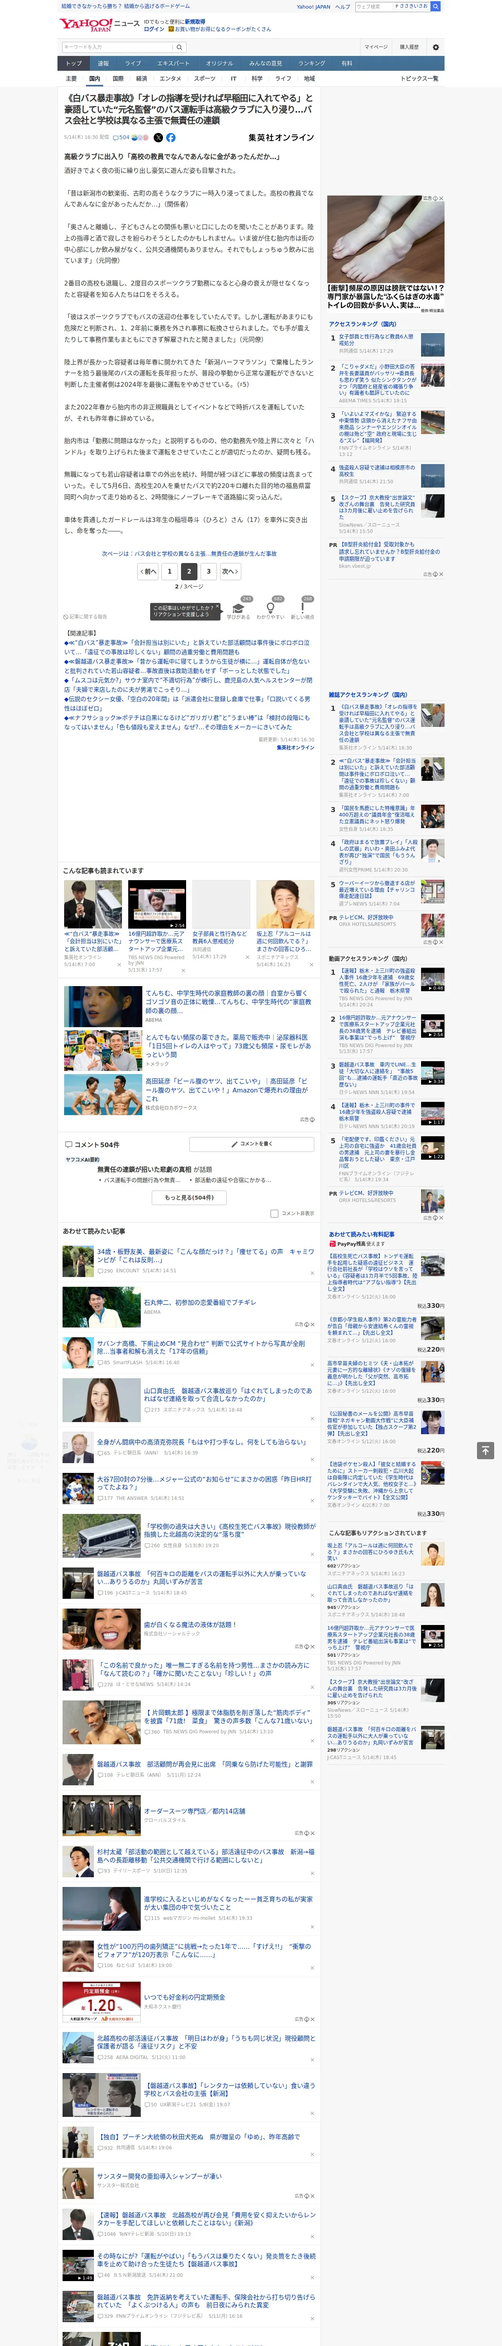502x2346 pixels.
Task: Close the reaction tooltip popup
Action: [217, 606]
